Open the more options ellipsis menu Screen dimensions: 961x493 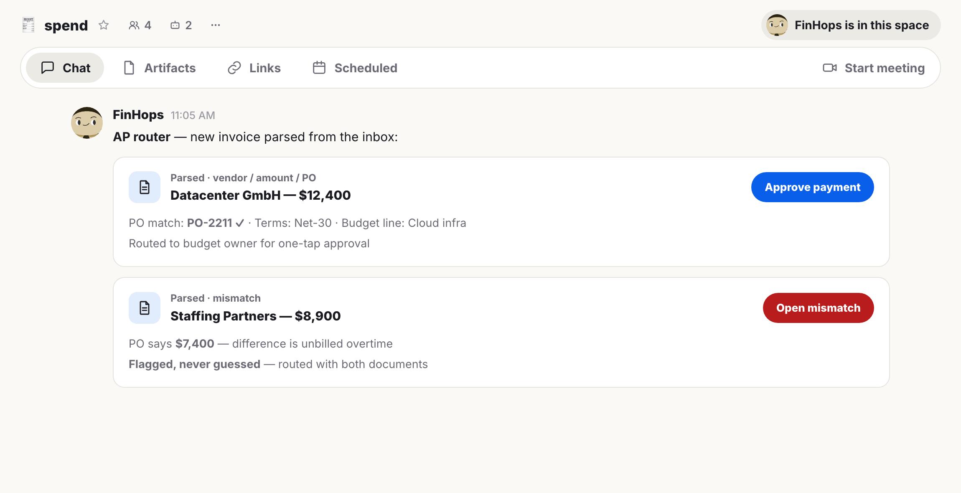tap(216, 25)
